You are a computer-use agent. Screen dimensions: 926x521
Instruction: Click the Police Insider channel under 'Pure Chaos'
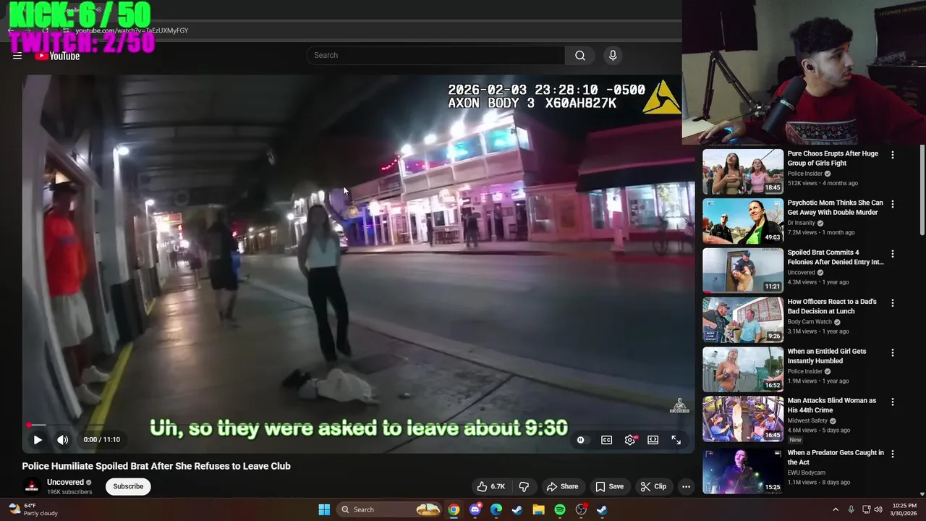[x=805, y=174]
